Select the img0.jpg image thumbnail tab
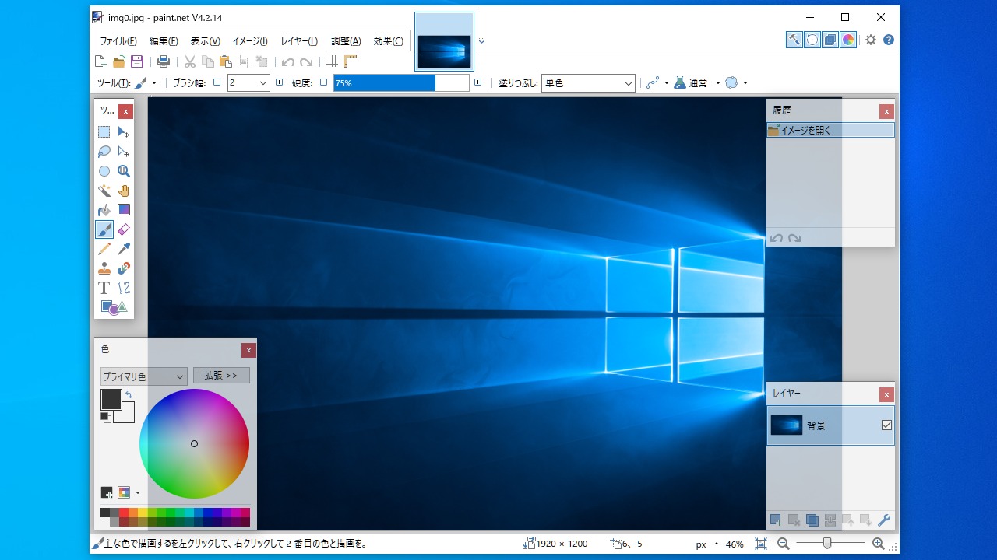 [x=444, y=41]
